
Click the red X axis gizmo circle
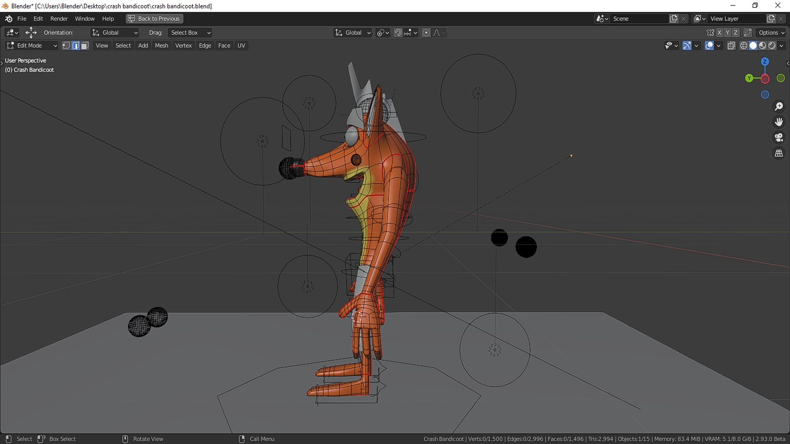tap(765, 79)
